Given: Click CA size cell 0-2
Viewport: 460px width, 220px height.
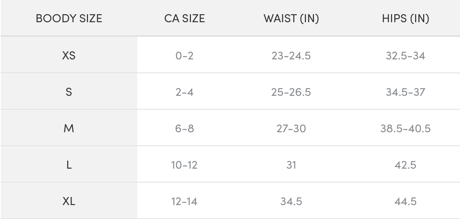Looking at the screenshot, I should tap(184, 56).
